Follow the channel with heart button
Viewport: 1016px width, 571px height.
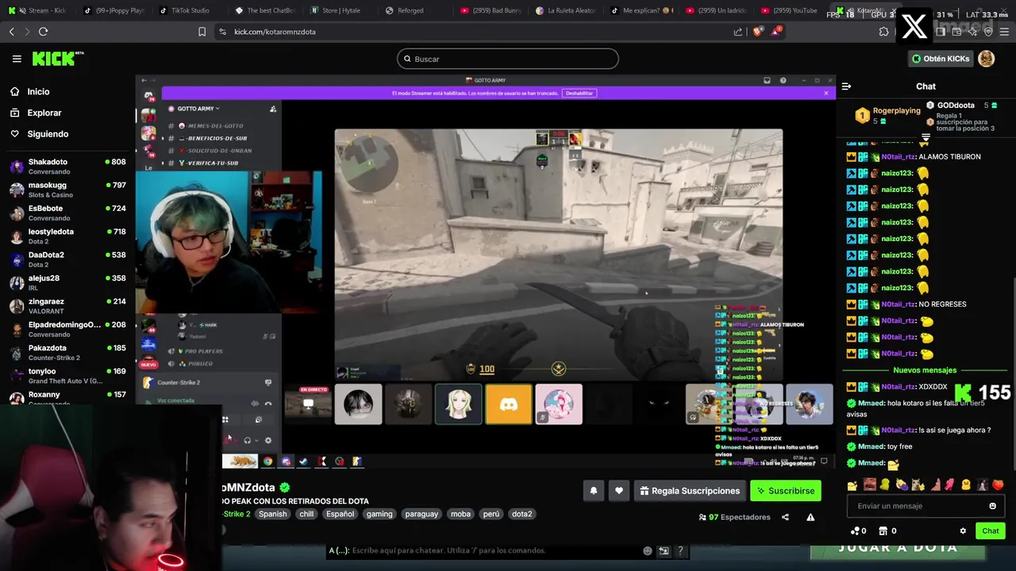(x=619, y=491)
